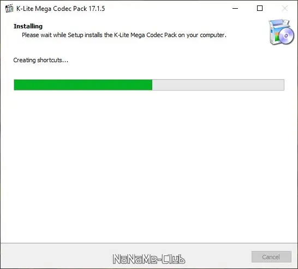Click the purple disc in the setup graphic
Viewport: 298px width, 269px height.
(287, 36)
